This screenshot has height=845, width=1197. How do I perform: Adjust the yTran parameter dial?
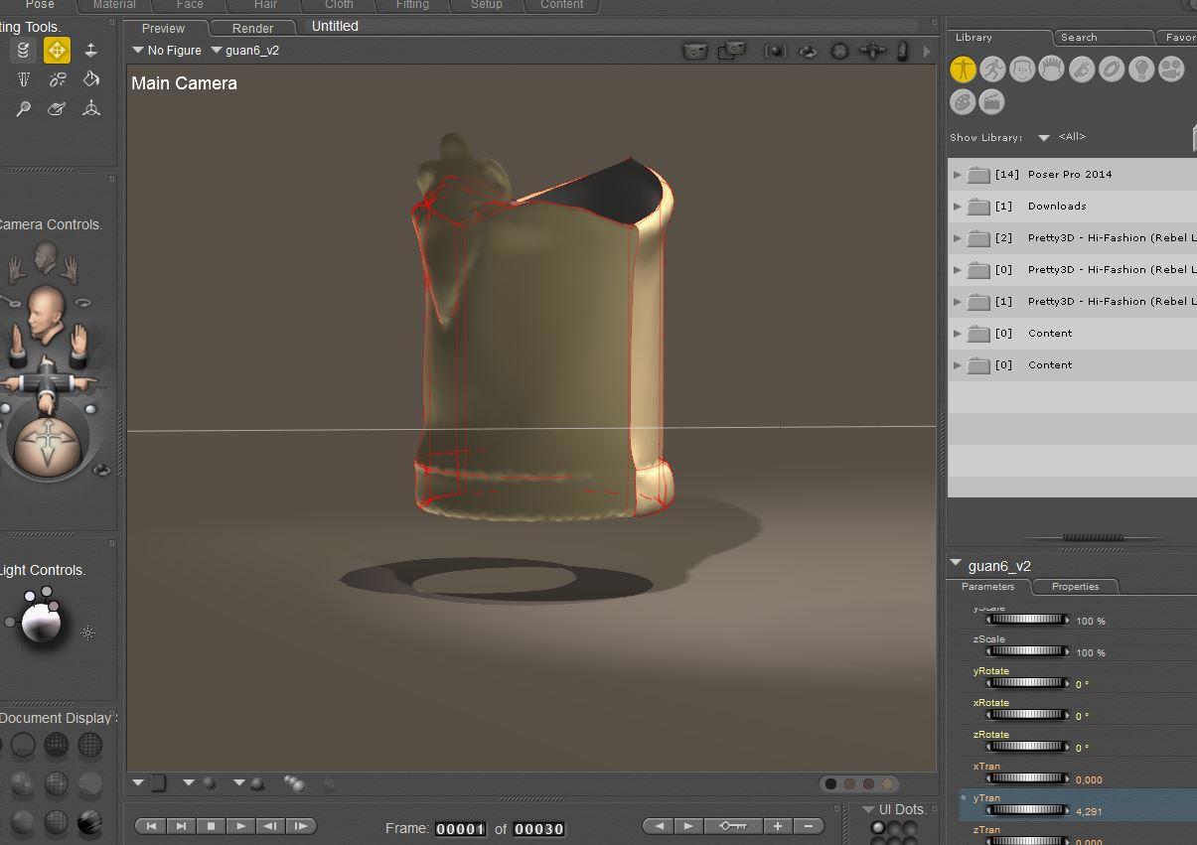[x=1027, y=810]
